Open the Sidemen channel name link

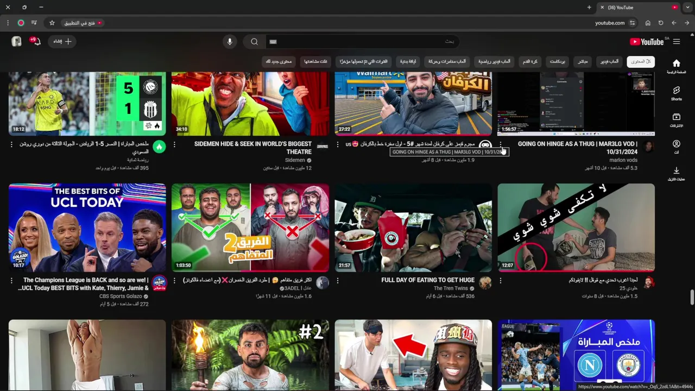point(295,160)
